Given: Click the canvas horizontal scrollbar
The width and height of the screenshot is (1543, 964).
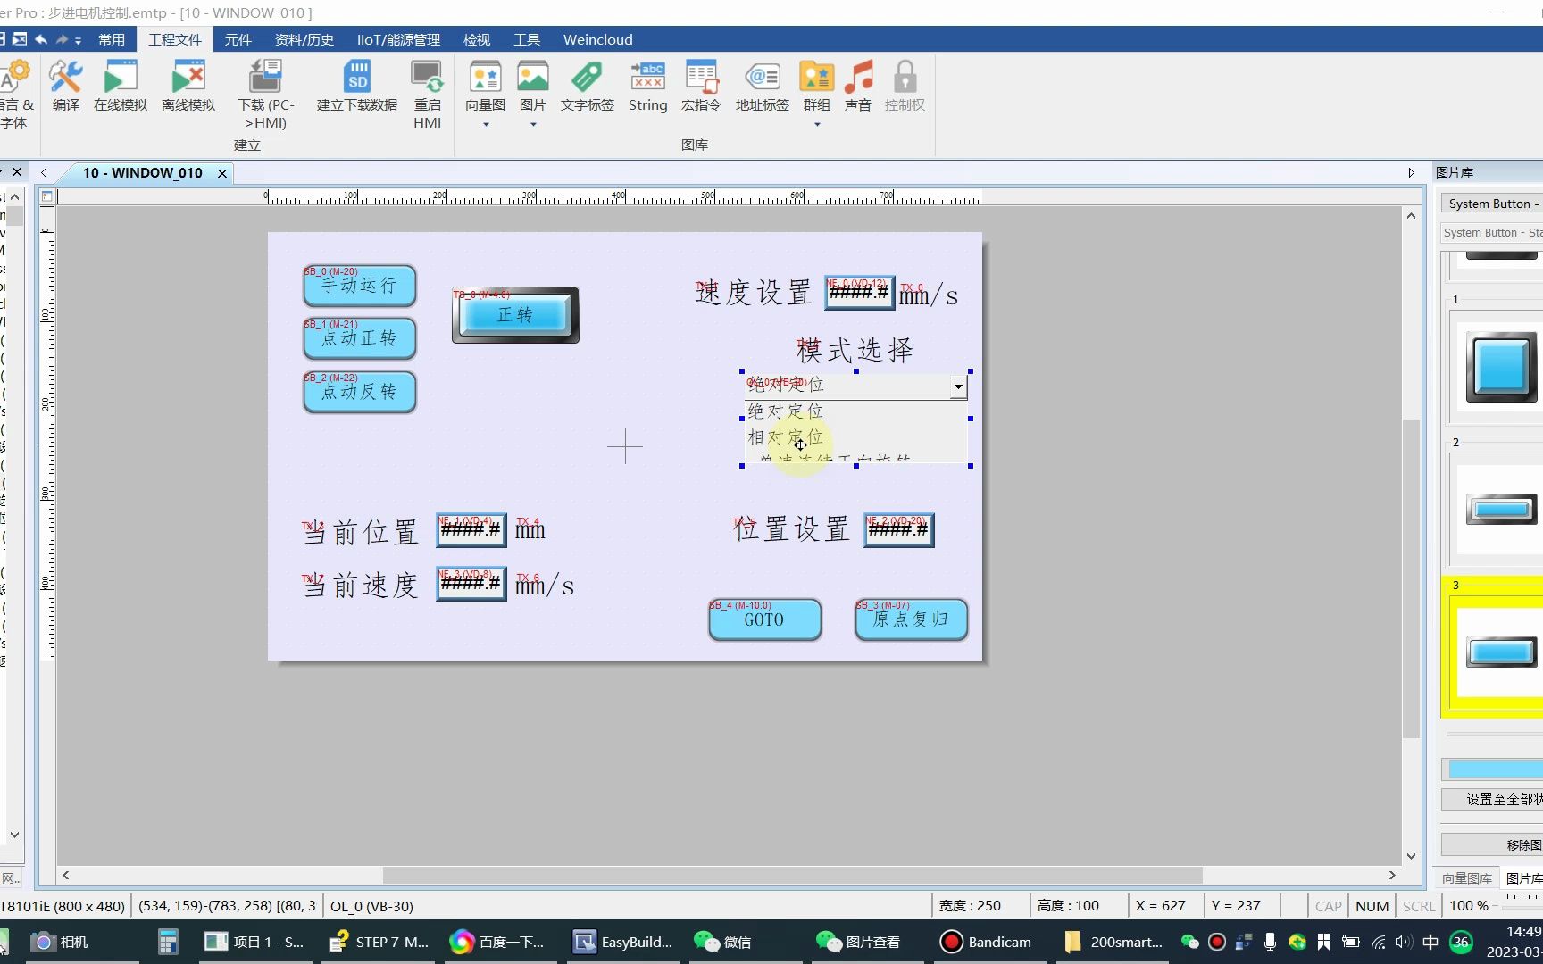Looking at the screenshot, I should tap(793, 875).
